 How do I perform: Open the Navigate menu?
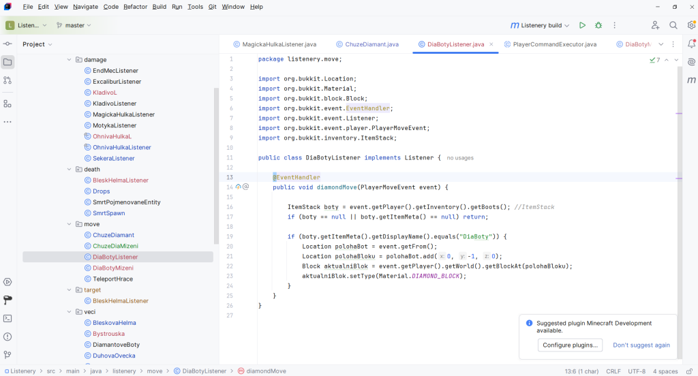tap(85, 7)
